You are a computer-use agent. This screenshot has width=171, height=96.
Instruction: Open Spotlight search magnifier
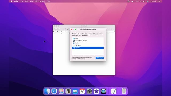[141, 1]
